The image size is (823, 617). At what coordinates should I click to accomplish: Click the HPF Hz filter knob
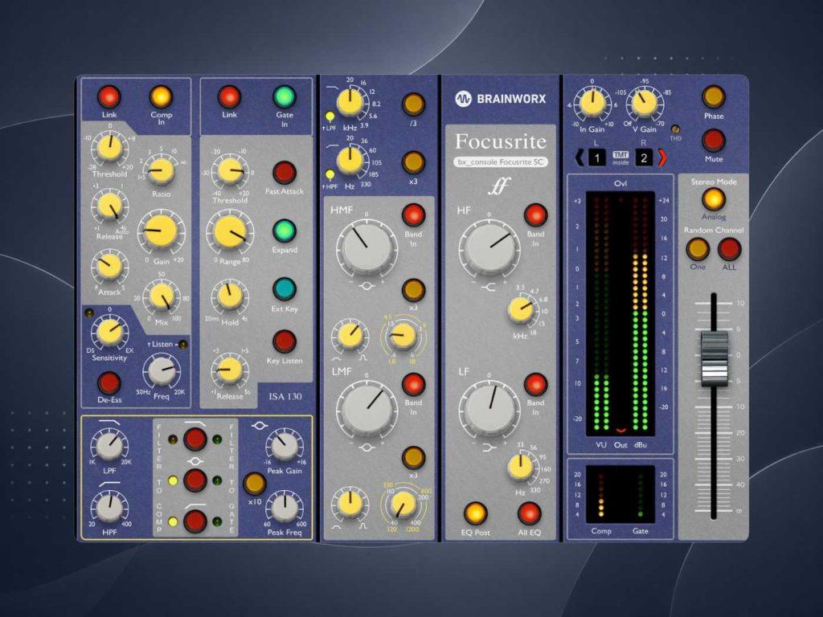[x=349, y=160]
